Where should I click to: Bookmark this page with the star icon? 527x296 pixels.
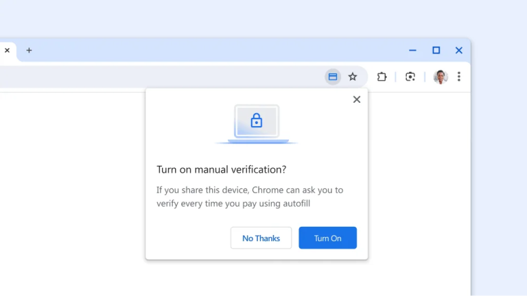pyautogui.click(x=353, y=77)
